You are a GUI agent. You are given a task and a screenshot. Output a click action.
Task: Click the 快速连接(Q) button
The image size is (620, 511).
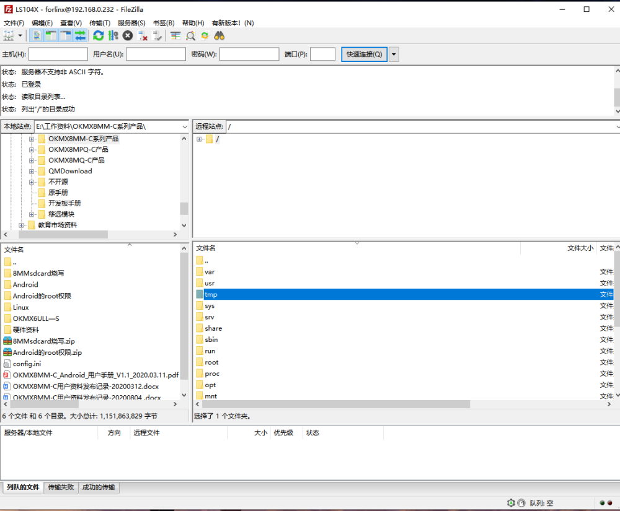pyautogui.click(x=364, y=55)
